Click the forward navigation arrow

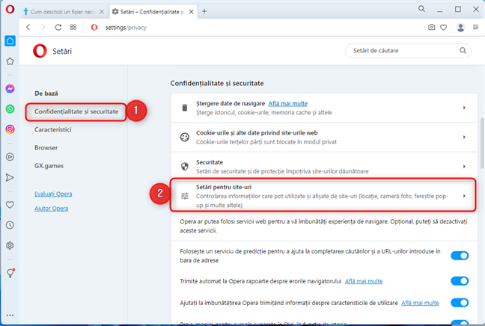pyautogui.click(x=43, y=27)
